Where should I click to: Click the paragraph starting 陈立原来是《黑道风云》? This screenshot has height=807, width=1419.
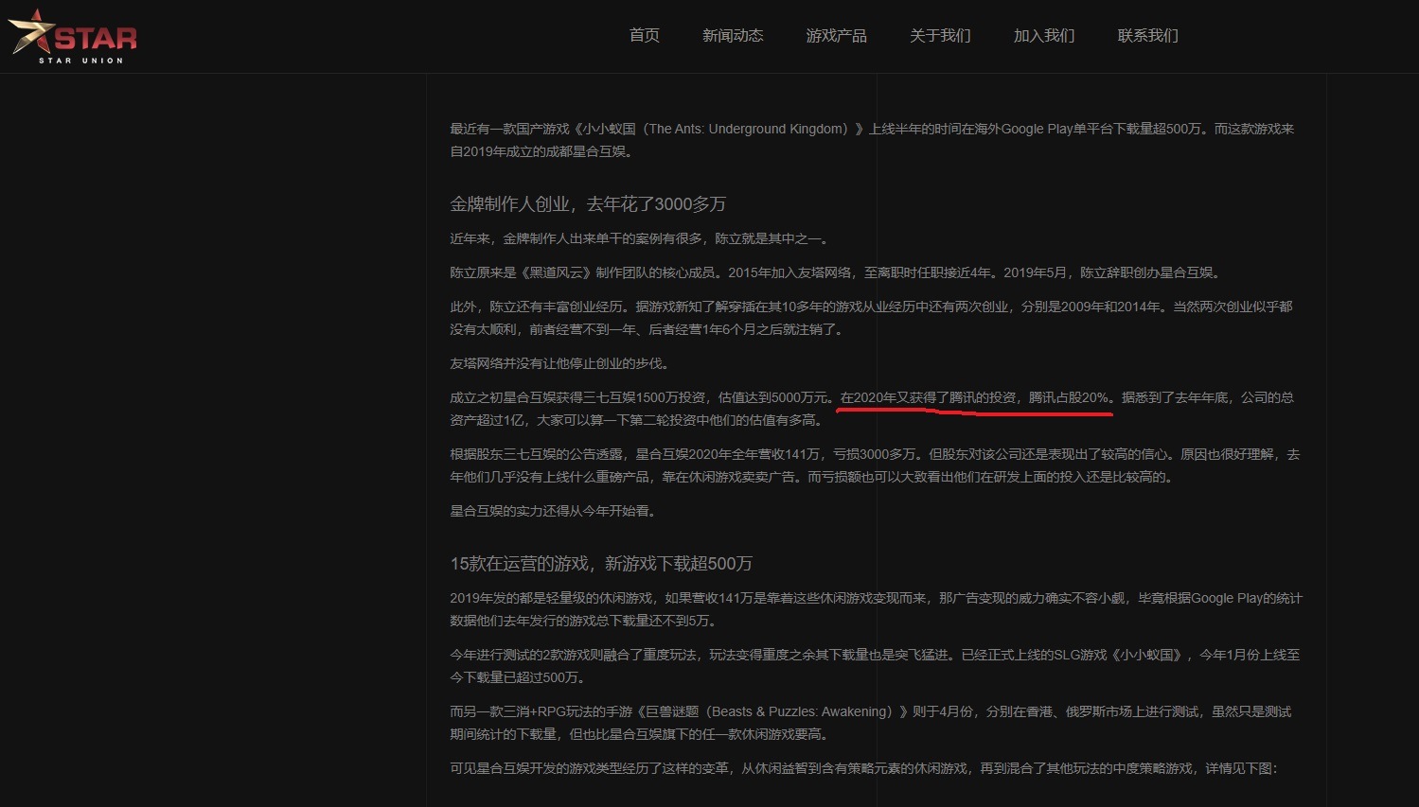tap(838, 272)
